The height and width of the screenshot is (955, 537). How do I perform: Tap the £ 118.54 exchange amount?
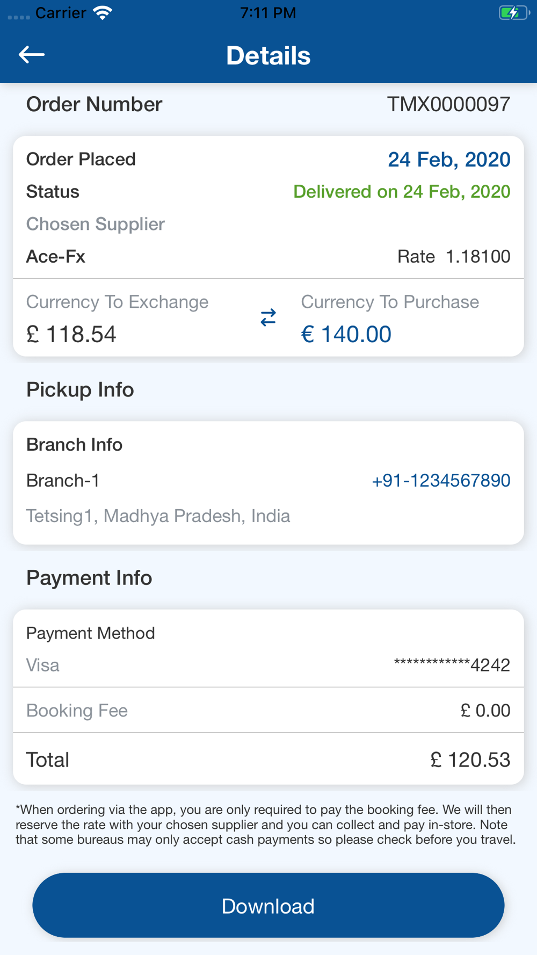71,334
